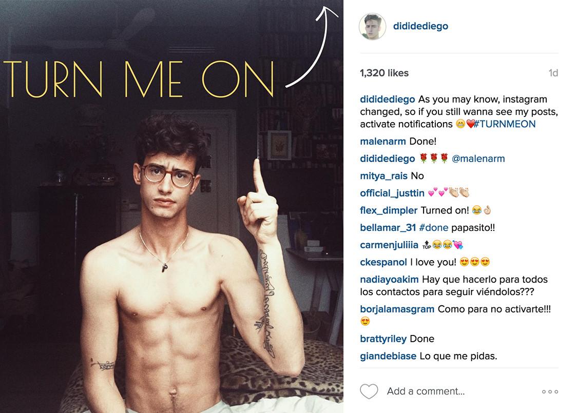The image size is (575, 413).
Task: Open nadiayoakim's profile
Action: (x=389, y=279)
